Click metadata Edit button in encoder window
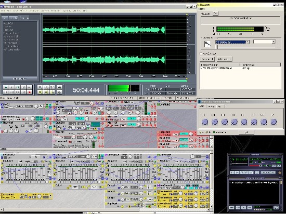Screen dimensions: 286x214 216,14
